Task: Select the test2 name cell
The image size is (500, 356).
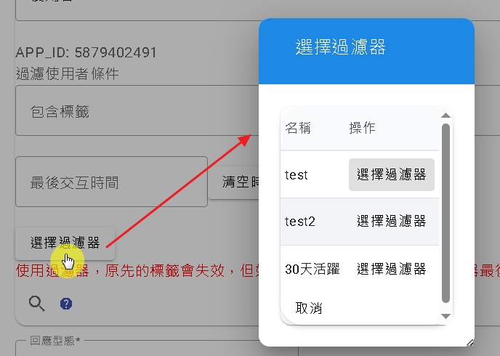Action: (300, 222)
